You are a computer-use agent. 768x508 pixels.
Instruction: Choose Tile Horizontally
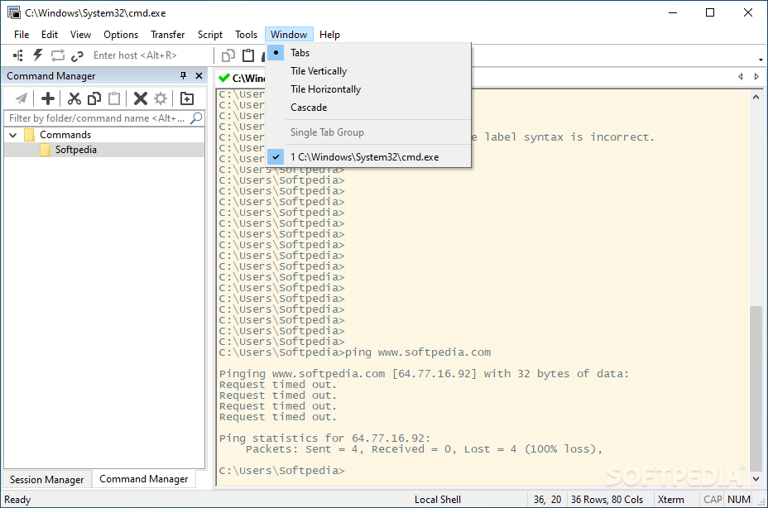tap(368, 89)
